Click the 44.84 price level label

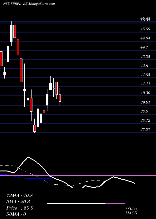pos(145,38)
